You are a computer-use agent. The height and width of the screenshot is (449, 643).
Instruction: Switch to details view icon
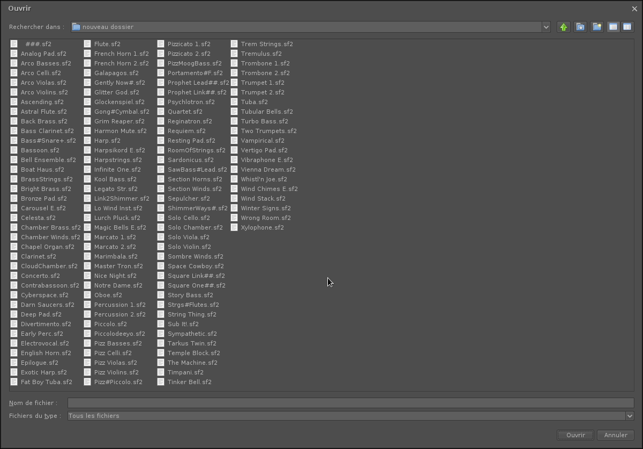click(626, 27)
